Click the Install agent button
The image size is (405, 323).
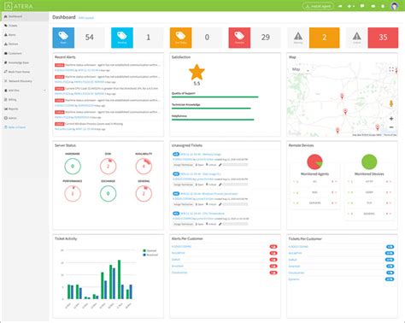pyautogui.click(x=318, y=6)
